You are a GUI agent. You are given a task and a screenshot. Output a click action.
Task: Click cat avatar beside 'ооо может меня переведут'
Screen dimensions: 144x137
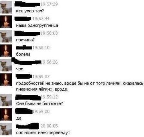[x=6, y=129]
